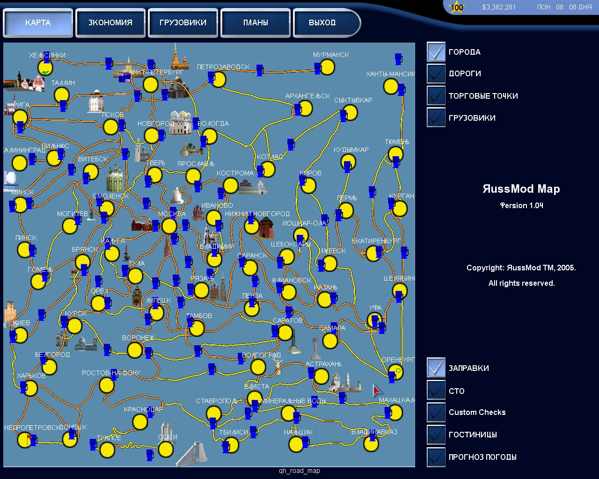The width and height of the screenshot is (599, 479).
Task: Enable the Custom Checks checkbox
Action: click(x=436, y=412)
